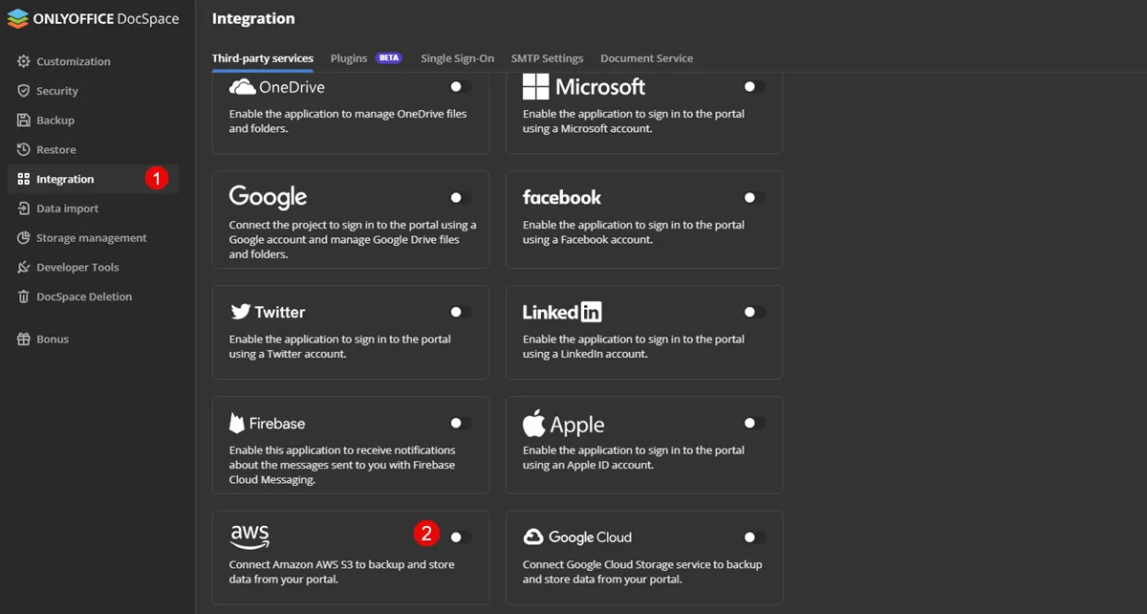Click the LinkedIn logo
The image size is (1147, 614).
[x=562, y=312]
